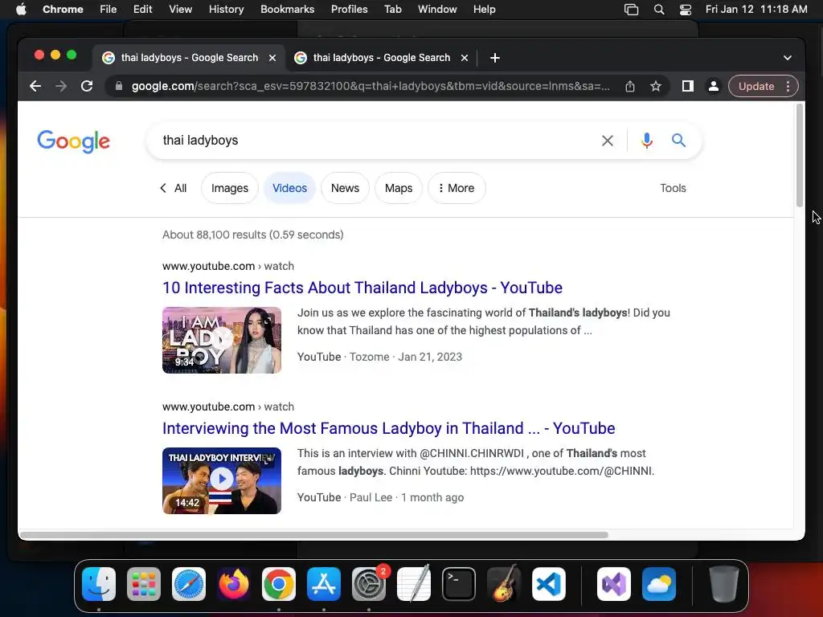
Task: Play the 9:34 video thumbnail
Action: (x=222, y=340)
